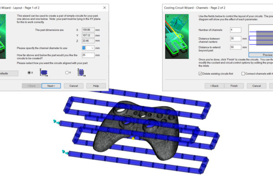Click Finish to create the circuits
273x182 pixels.
point(234,86)
